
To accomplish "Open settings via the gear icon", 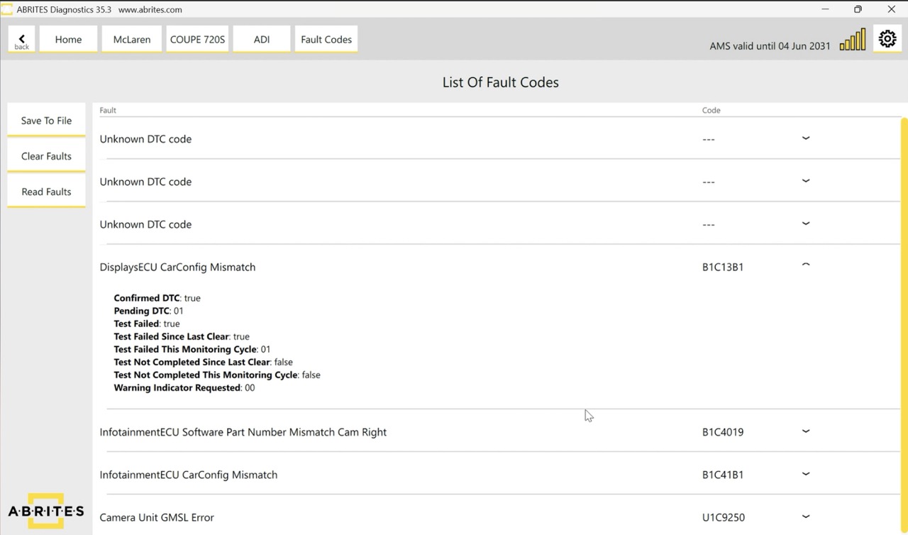I will click(887, 39).
